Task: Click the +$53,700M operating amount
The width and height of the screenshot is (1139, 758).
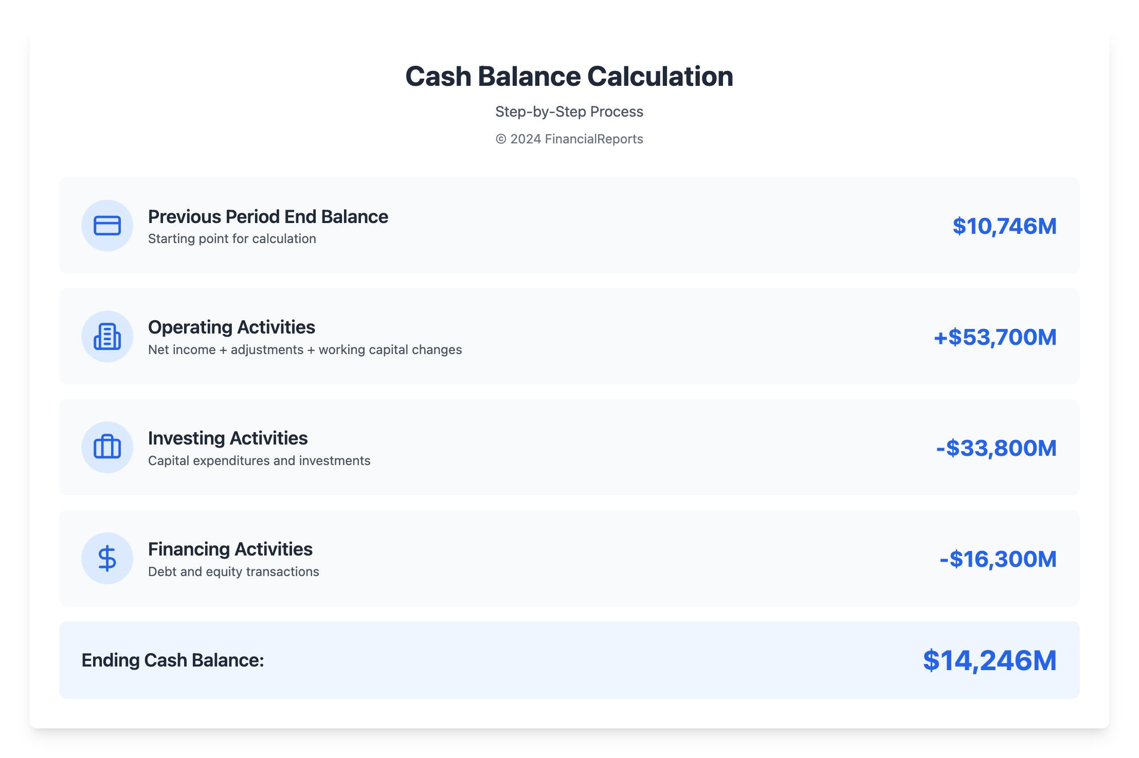Action: (x=995, y=337)
